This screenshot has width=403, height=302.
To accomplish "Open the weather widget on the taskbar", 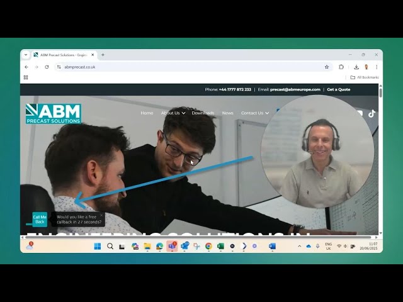I will click(30, 246).
